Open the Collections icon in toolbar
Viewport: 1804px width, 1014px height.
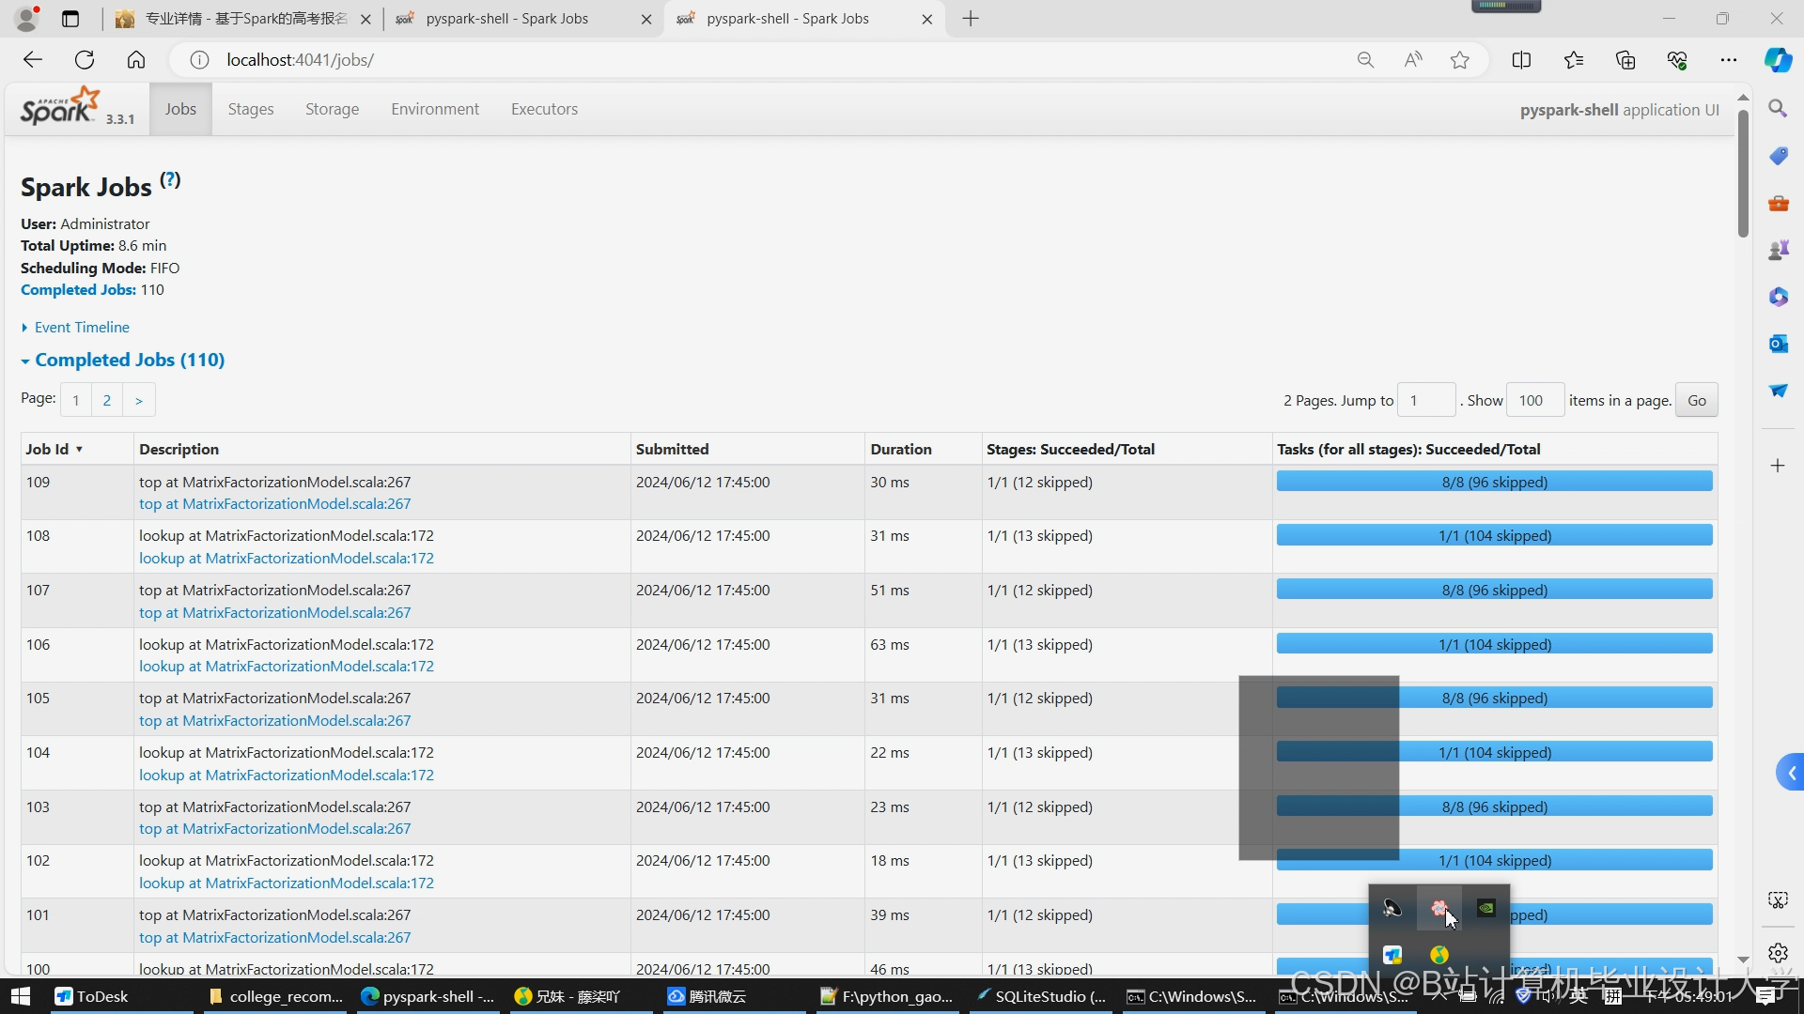click(1625, 60)
